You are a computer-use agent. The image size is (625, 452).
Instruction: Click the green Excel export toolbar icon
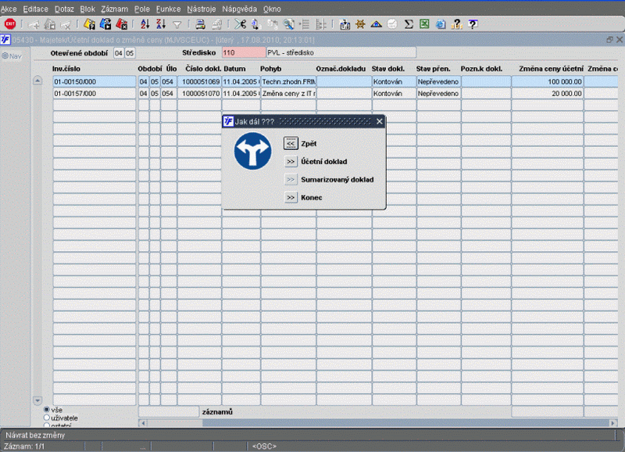click(x=424, y=24)
